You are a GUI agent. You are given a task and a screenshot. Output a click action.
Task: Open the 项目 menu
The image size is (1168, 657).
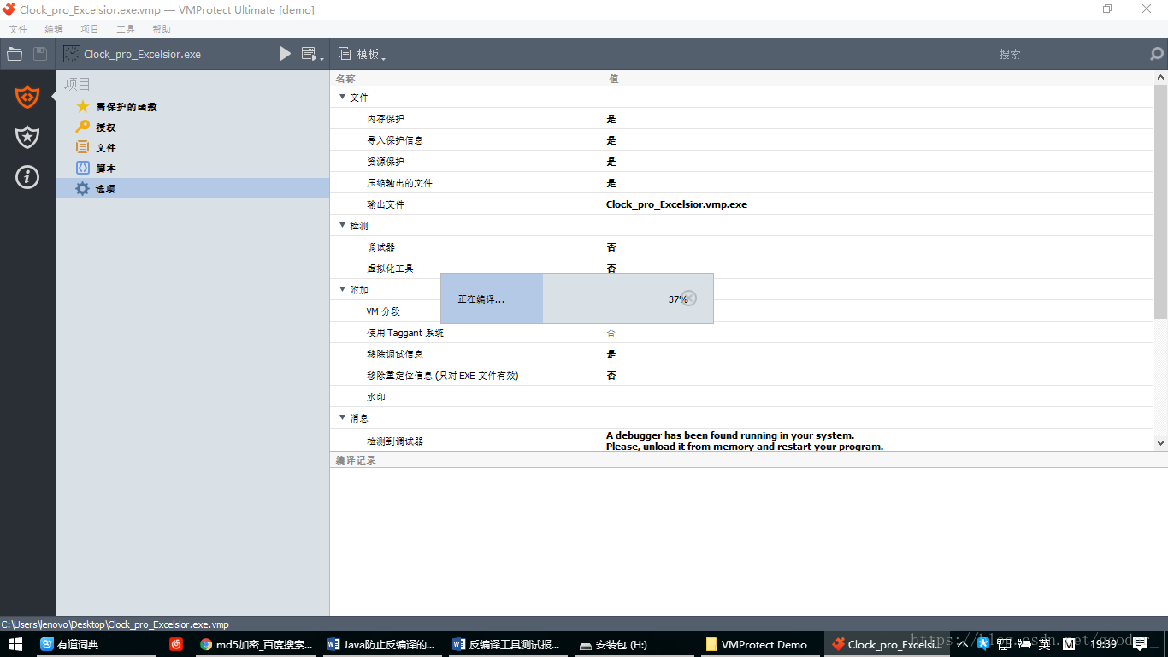pos(90,29)
